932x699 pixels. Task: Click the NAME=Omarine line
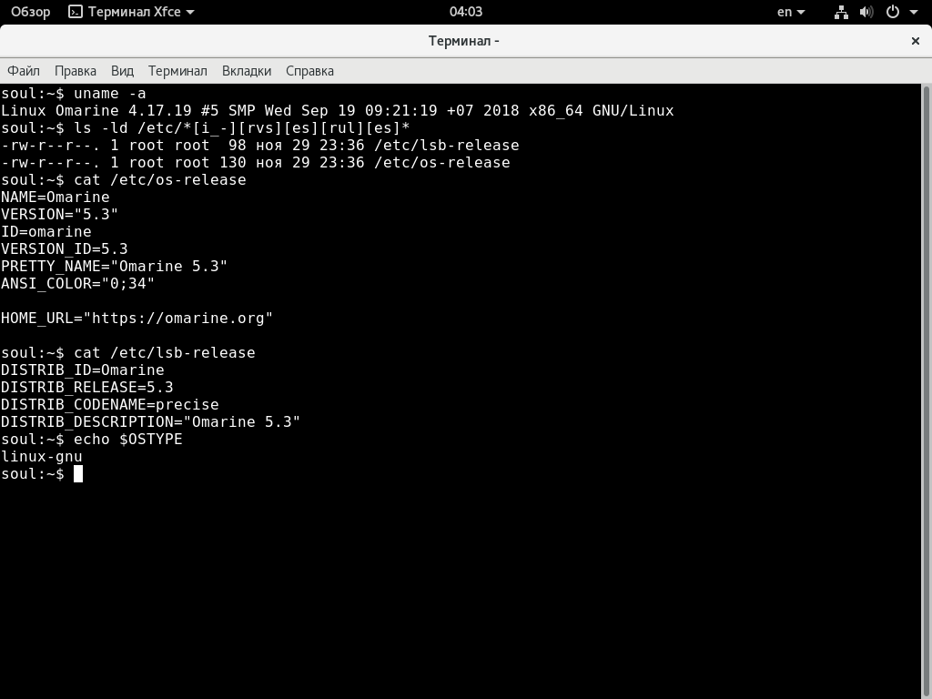[x=56, y=197]
